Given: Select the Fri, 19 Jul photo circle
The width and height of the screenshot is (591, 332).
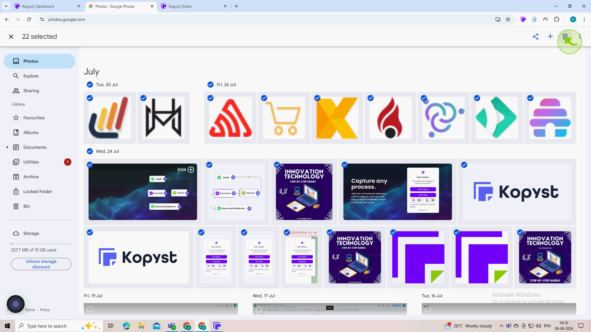Looking at the screenshot, I should click(90, 309).
